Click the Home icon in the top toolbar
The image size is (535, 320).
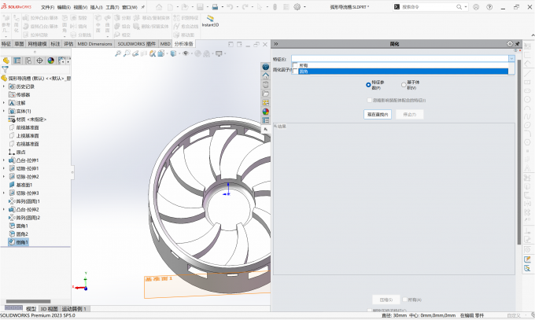click(x=159, y=7)
